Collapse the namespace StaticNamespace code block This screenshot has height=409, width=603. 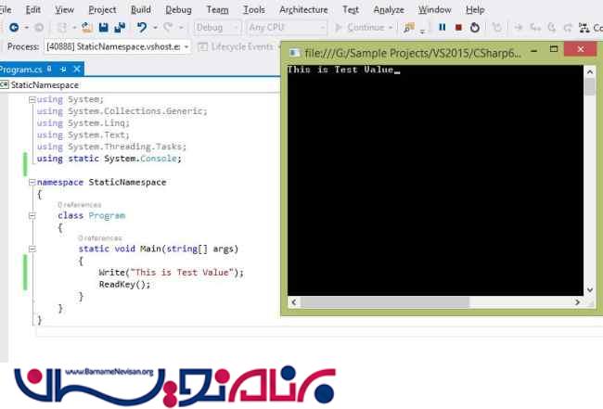coord(32,183)
